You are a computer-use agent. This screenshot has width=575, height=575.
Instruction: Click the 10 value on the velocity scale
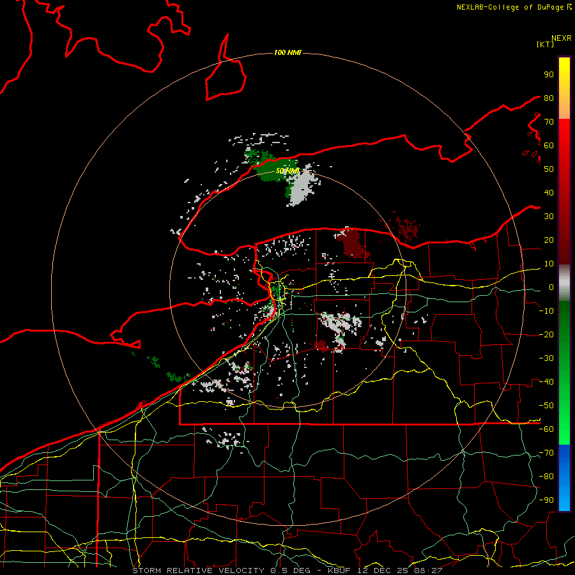[x=549, y=264]
